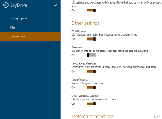Select the Sync settings menu item

[x=30, y=36]
